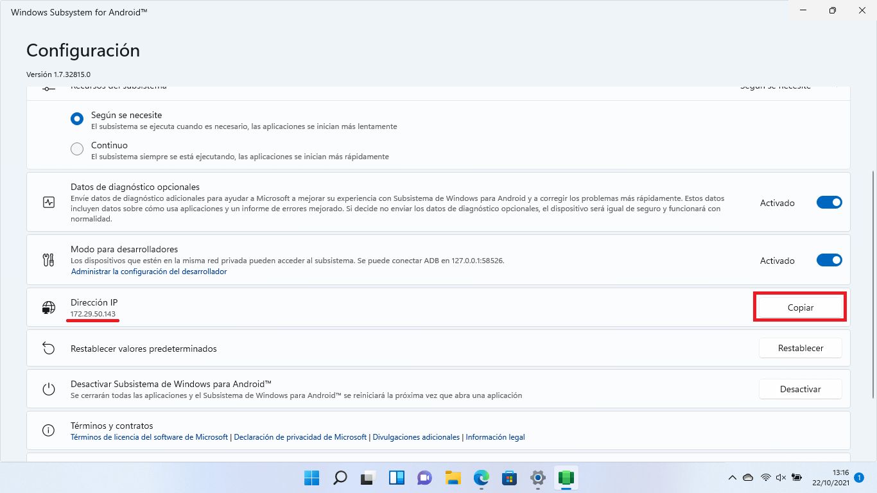Click the 'Versión 1.7.32815.0' text
The image size is (877, 493).
[58, 74]
